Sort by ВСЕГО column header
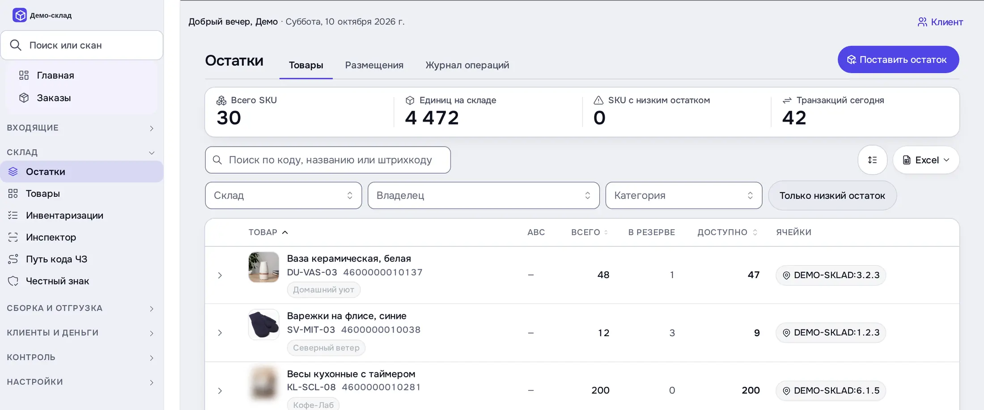This screenshot has height=410, width=984. (x=590, y=232)
